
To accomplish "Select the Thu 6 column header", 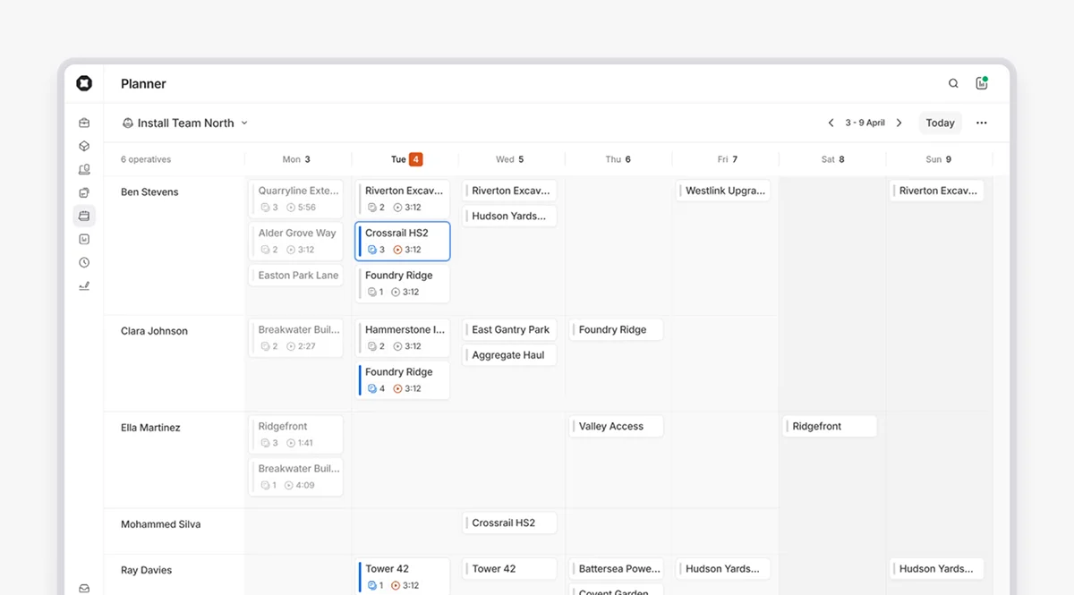I will coord(618,159).
